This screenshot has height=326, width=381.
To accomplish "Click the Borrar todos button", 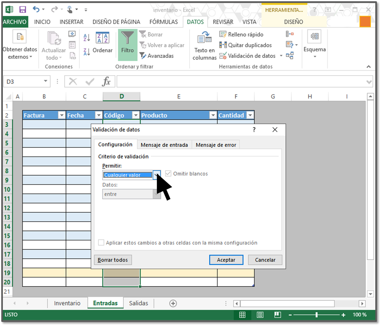I will coord(113,260).
